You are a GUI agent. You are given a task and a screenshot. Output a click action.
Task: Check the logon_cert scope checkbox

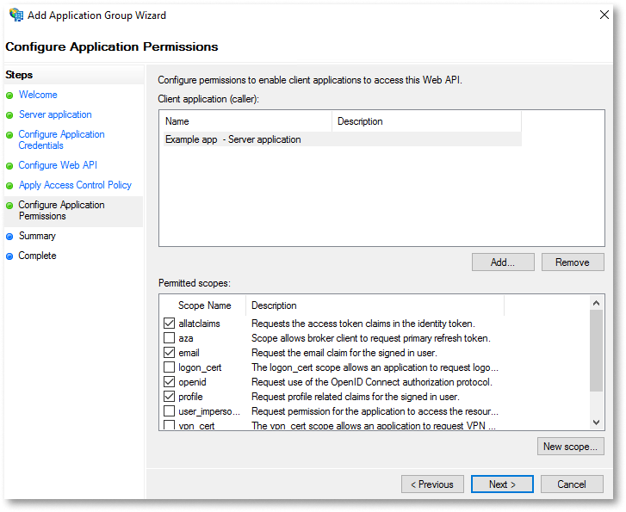[x=170, y=367]
